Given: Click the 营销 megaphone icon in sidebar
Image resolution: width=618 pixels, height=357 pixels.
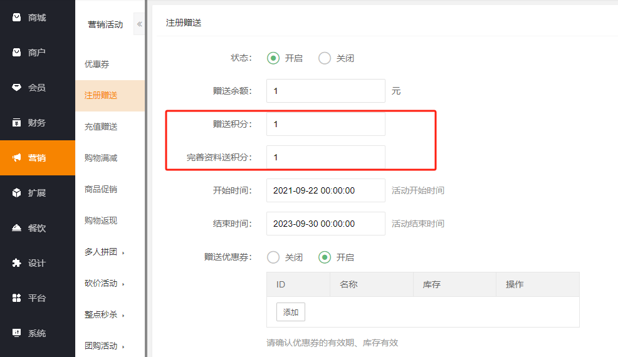Looking at the screenshot, I should 17,158.
